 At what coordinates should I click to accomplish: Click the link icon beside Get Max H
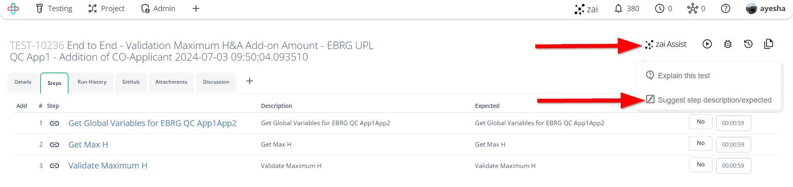(x=55, y=145)
